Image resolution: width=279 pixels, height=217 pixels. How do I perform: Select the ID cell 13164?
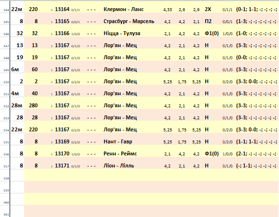(62, 9)
